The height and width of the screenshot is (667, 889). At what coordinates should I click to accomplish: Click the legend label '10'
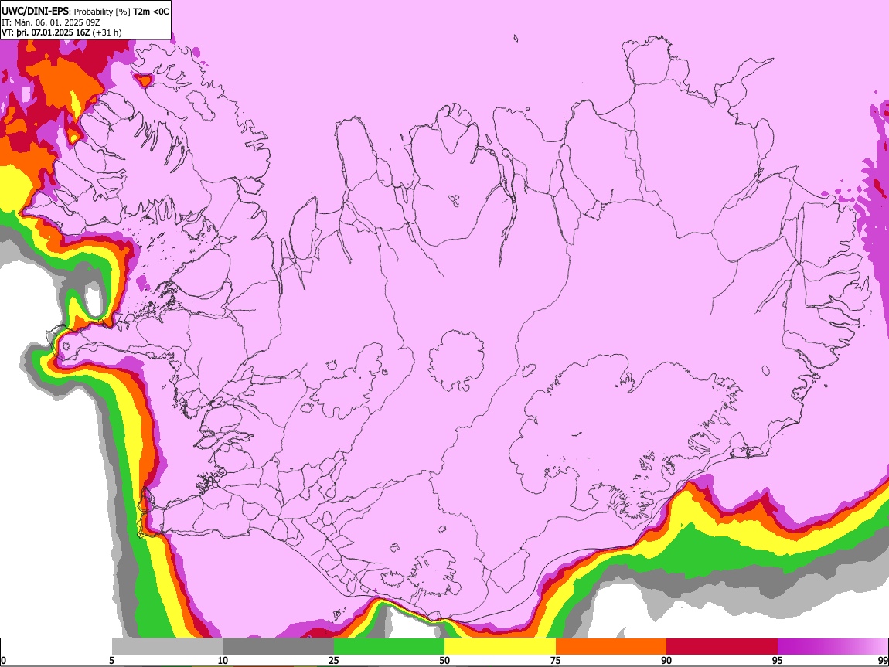point(223,660)
